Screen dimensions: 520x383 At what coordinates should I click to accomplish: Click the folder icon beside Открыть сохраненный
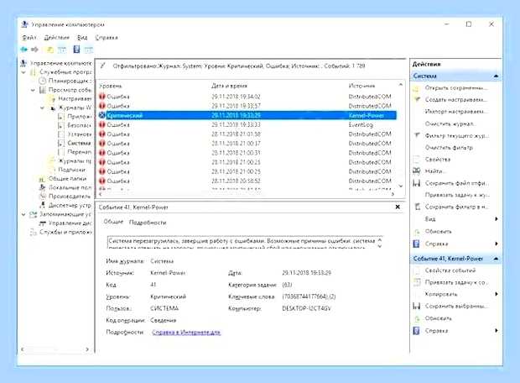pyautogui.click(x=417, y=88)
